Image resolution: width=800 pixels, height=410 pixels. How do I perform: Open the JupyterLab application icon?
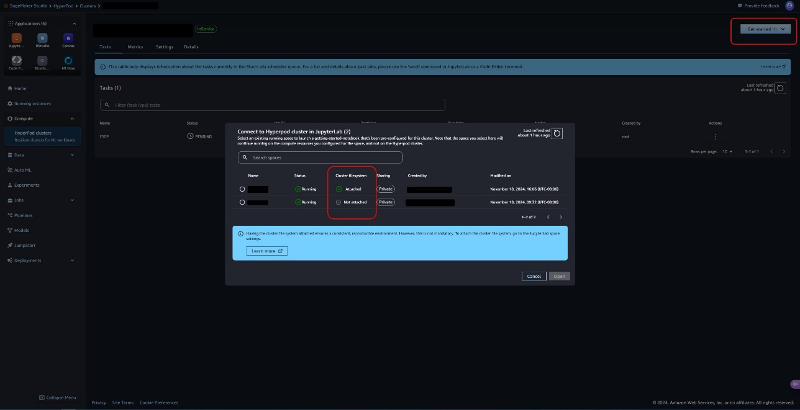click(17, 38)
